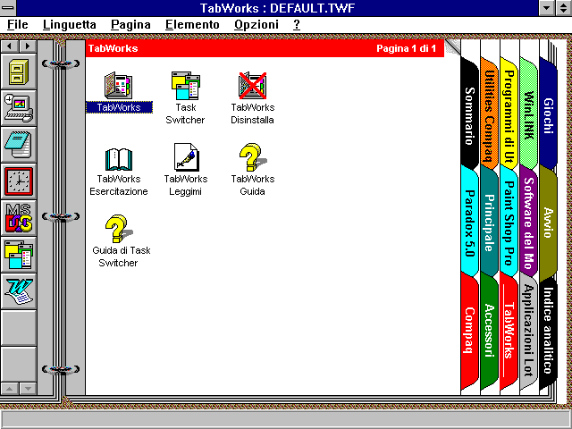
Task: Click the second empty sidebar button slot
Action: 19,364
